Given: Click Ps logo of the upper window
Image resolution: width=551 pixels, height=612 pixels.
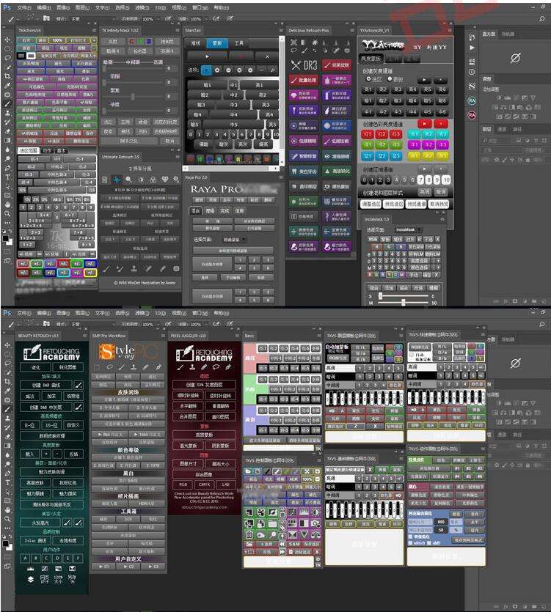Looking at the screenshot, I should (x=7, y=7).
